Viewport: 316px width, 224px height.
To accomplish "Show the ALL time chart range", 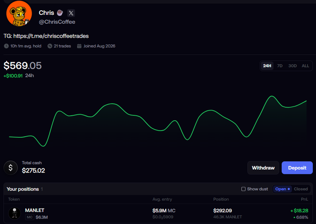I will (305, 66).
